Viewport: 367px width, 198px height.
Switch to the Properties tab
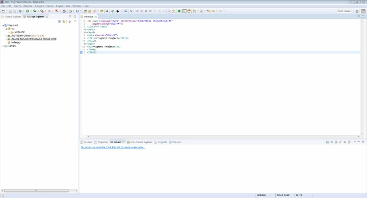tap(101, 142)
